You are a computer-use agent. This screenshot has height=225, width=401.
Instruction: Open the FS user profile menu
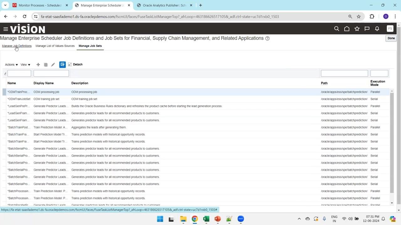coord(390,29)
